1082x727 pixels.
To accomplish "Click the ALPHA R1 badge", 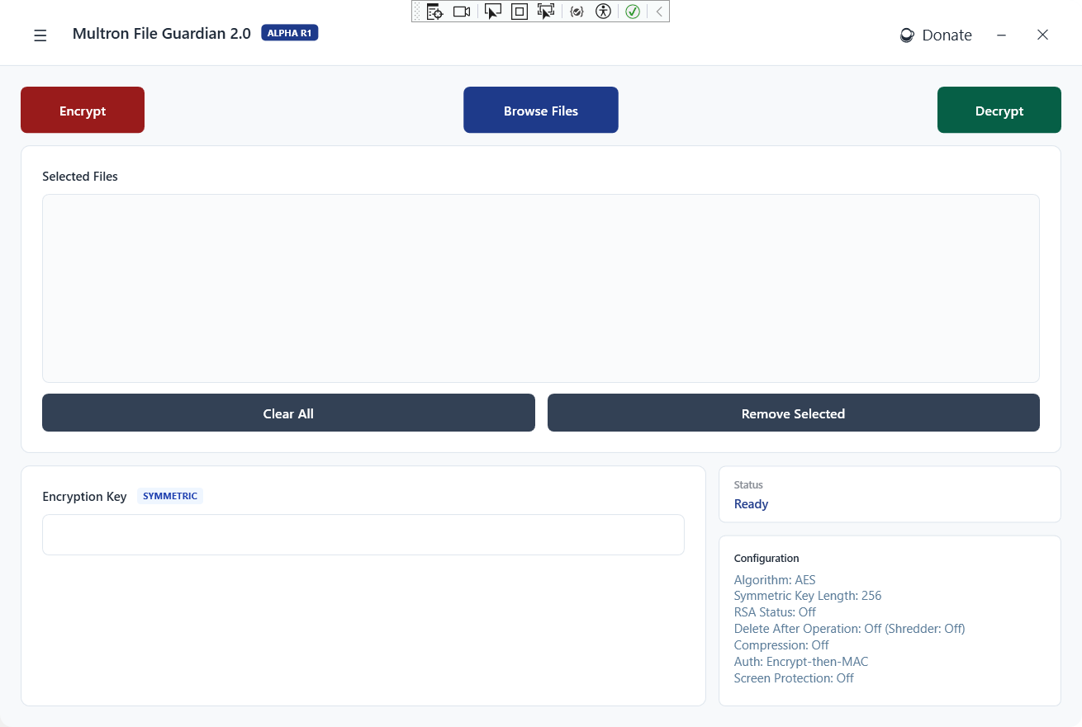I will coord(290,33).
